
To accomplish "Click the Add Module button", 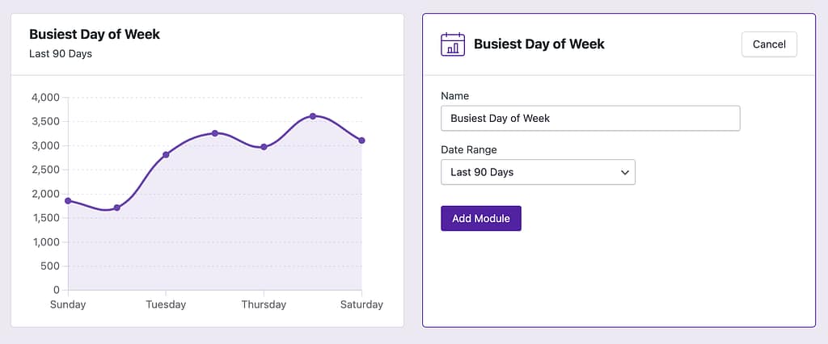I will 481,219.
